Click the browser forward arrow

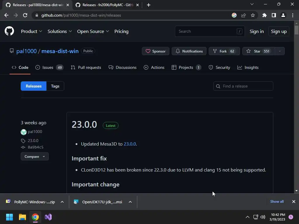pyautogui.click(x=16, y=15)
